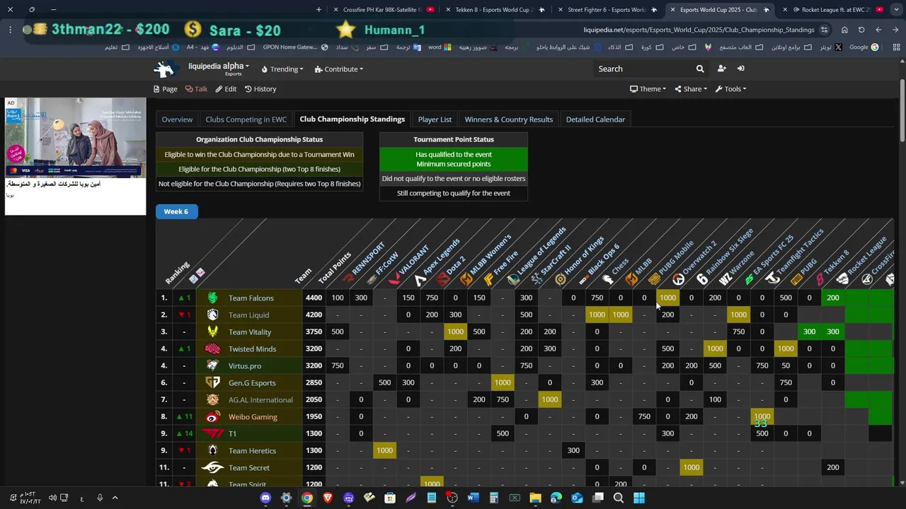
Task: Click the Liquipedia horse logo
Action: pyautogui.click(x=164, y=69)
